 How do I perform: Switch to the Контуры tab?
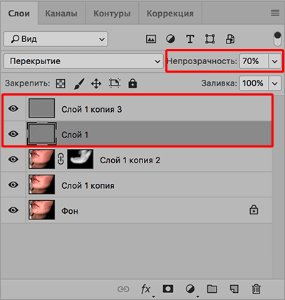(112, 14)
